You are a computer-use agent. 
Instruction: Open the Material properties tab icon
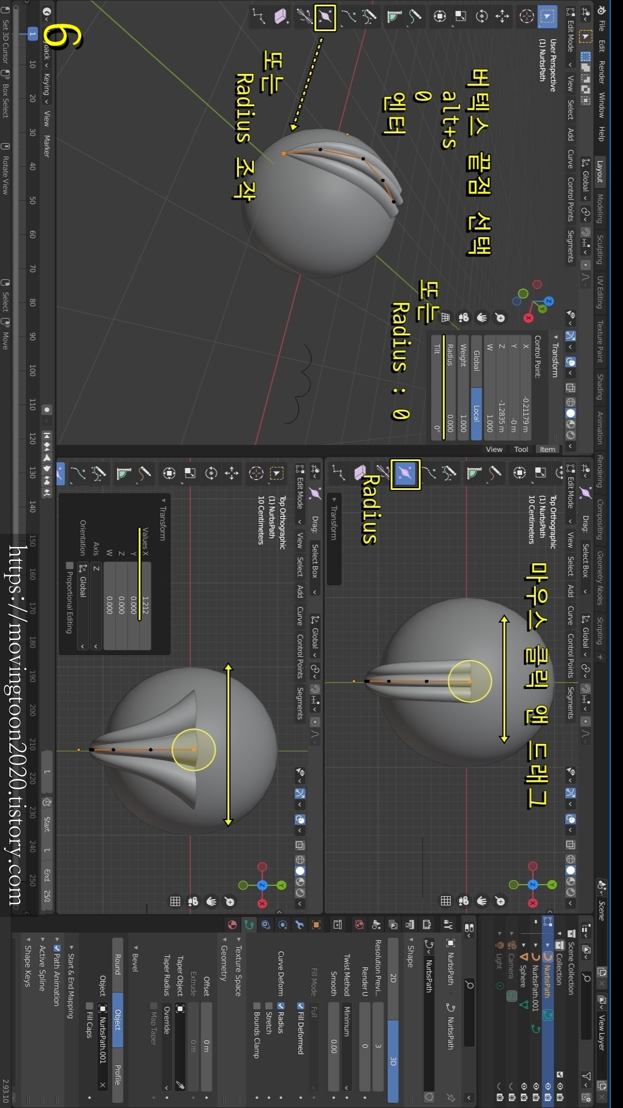click(x=232, y=924)
